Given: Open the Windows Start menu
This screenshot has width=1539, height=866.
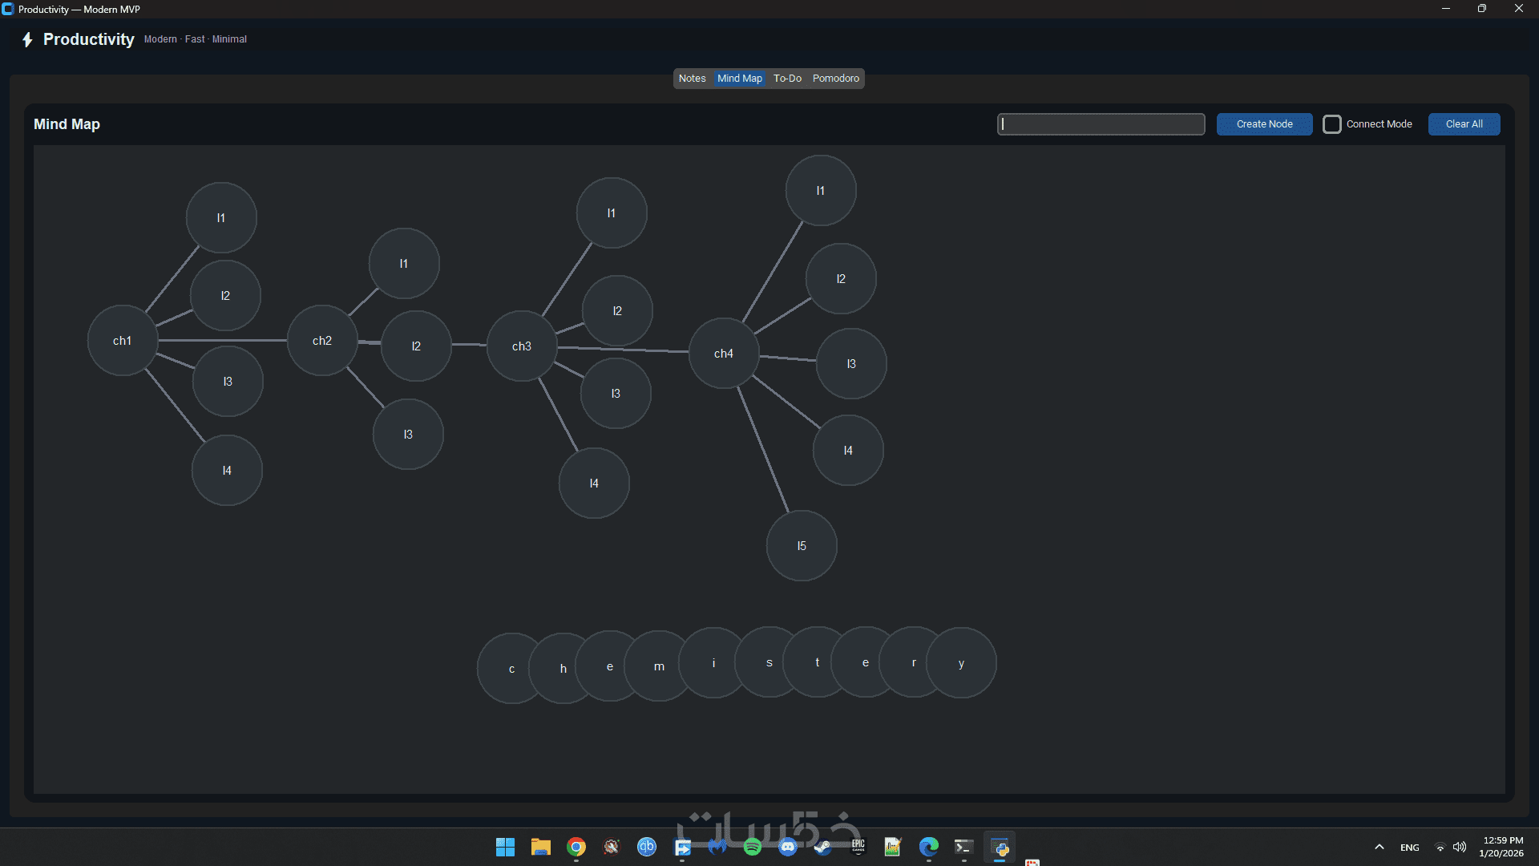Looking at the screenshot, I should coord(505,847).
